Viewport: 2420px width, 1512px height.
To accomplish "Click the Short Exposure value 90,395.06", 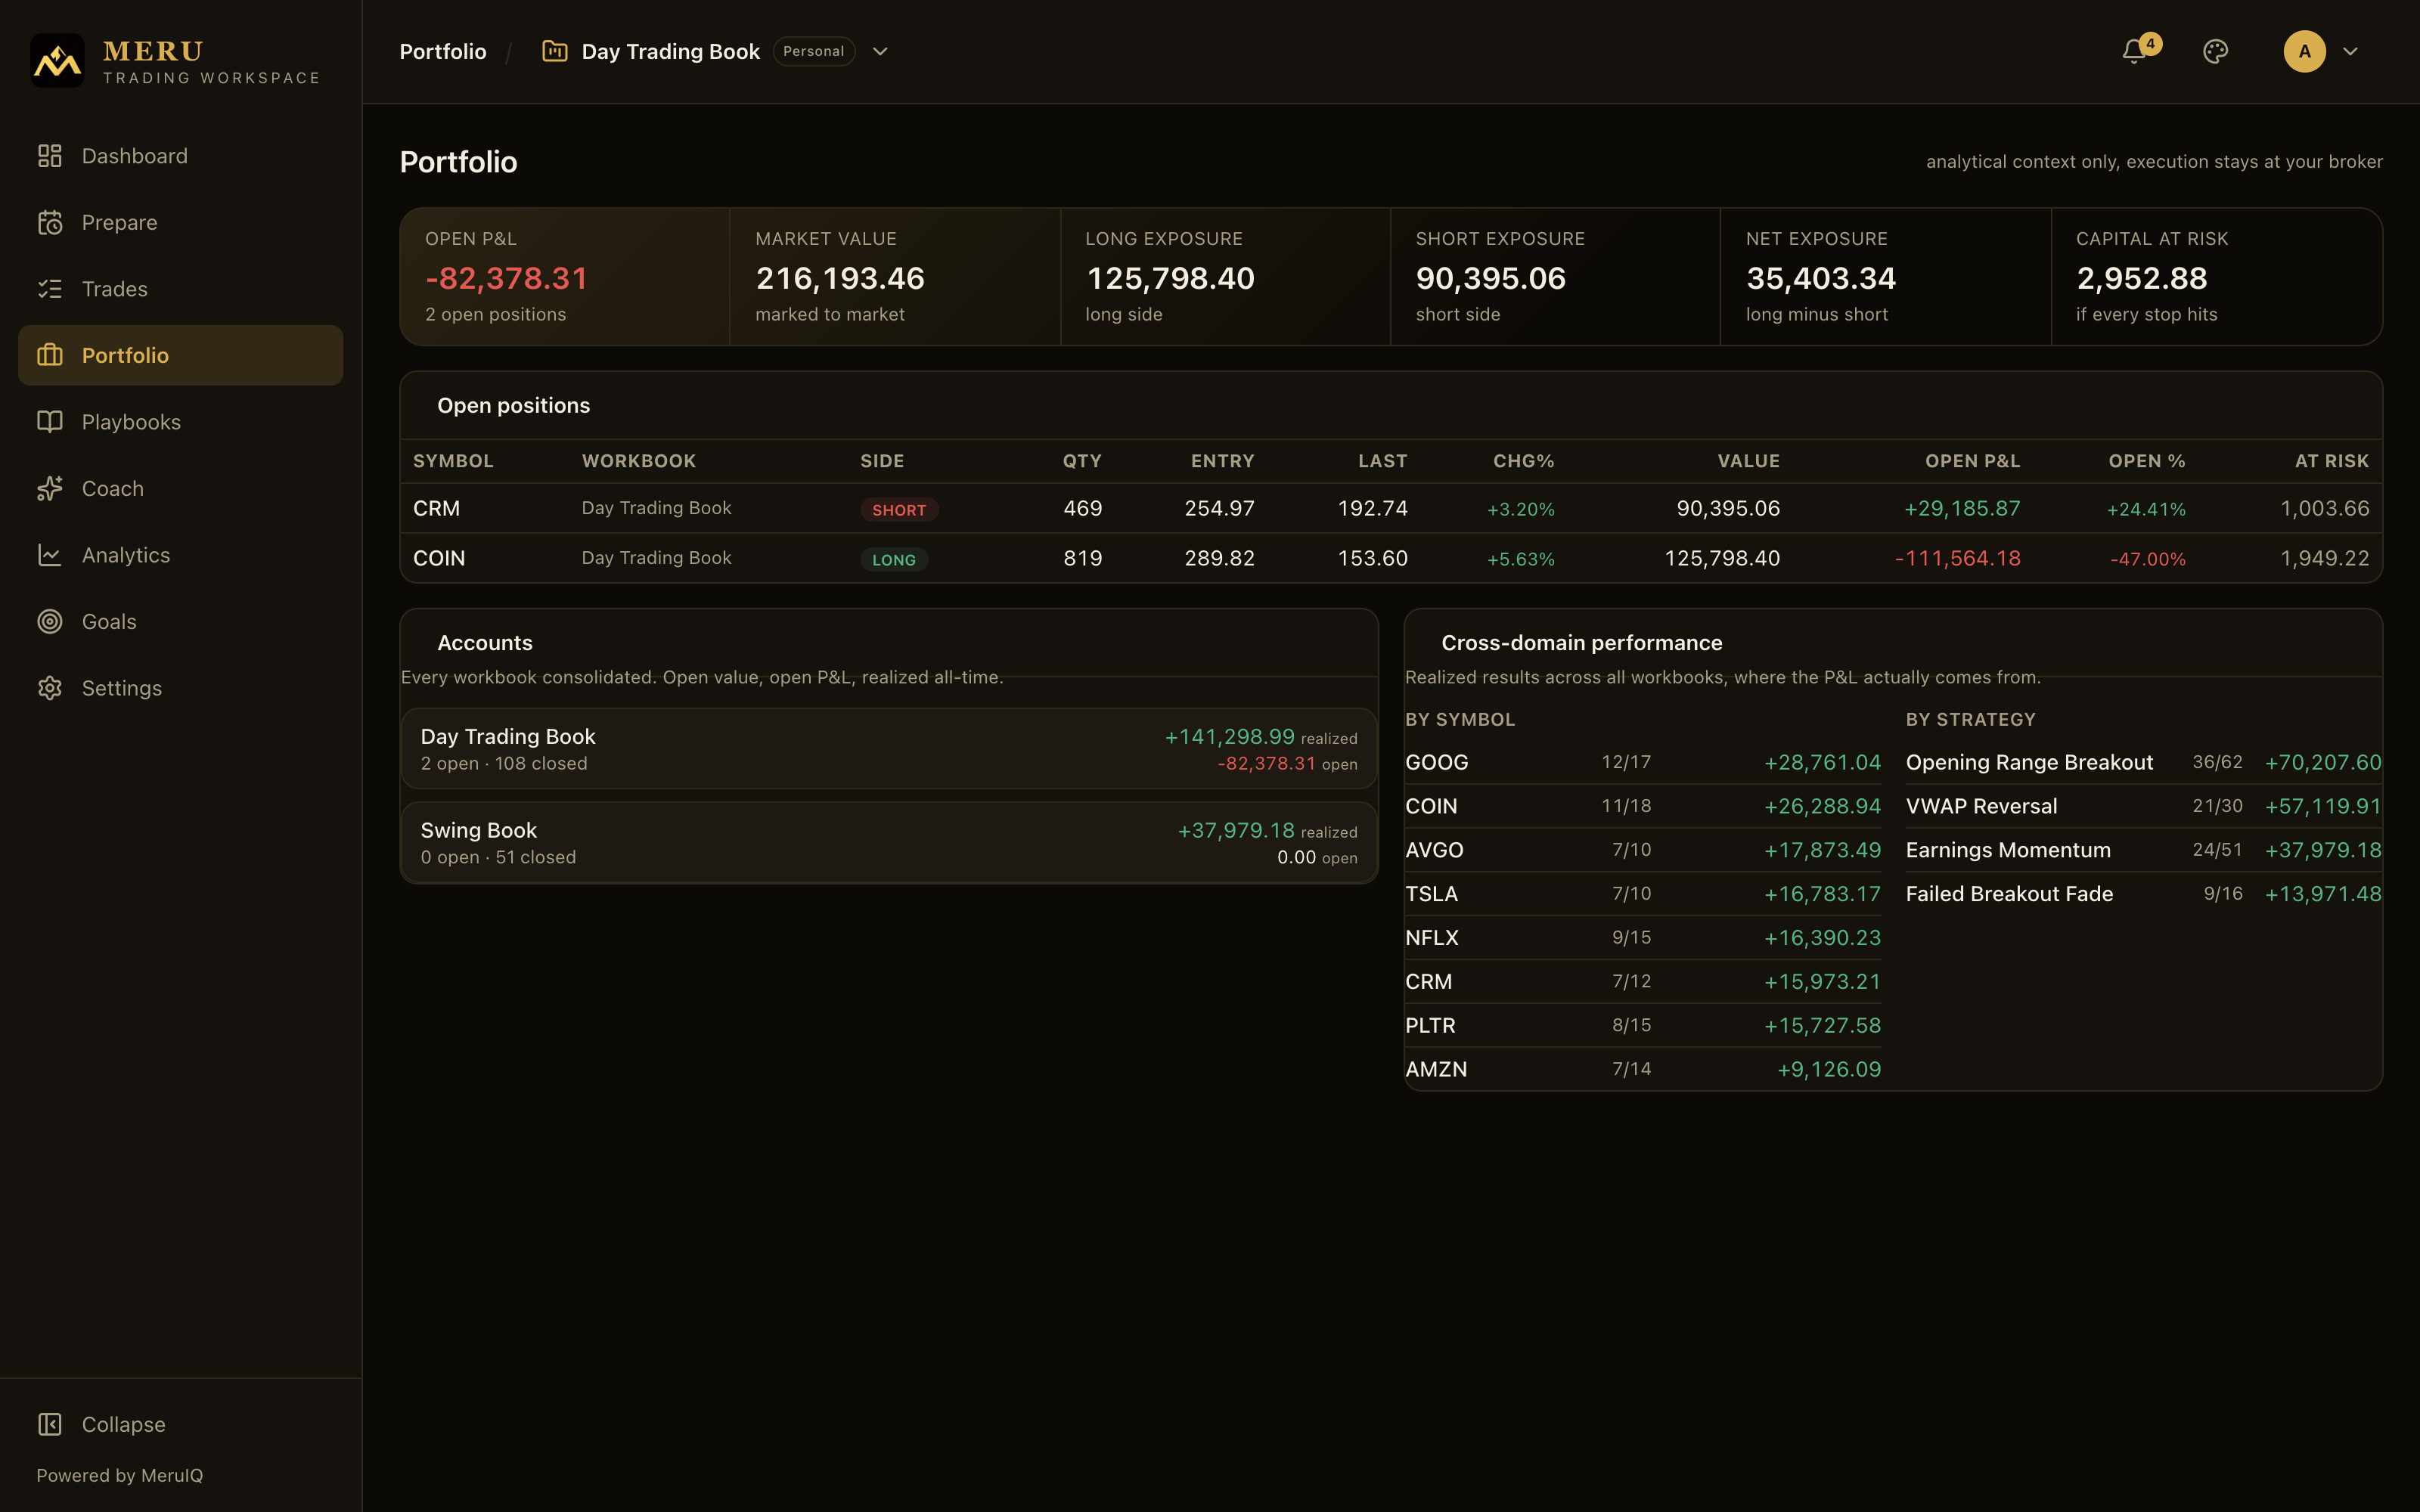I will click(1491, 278).
